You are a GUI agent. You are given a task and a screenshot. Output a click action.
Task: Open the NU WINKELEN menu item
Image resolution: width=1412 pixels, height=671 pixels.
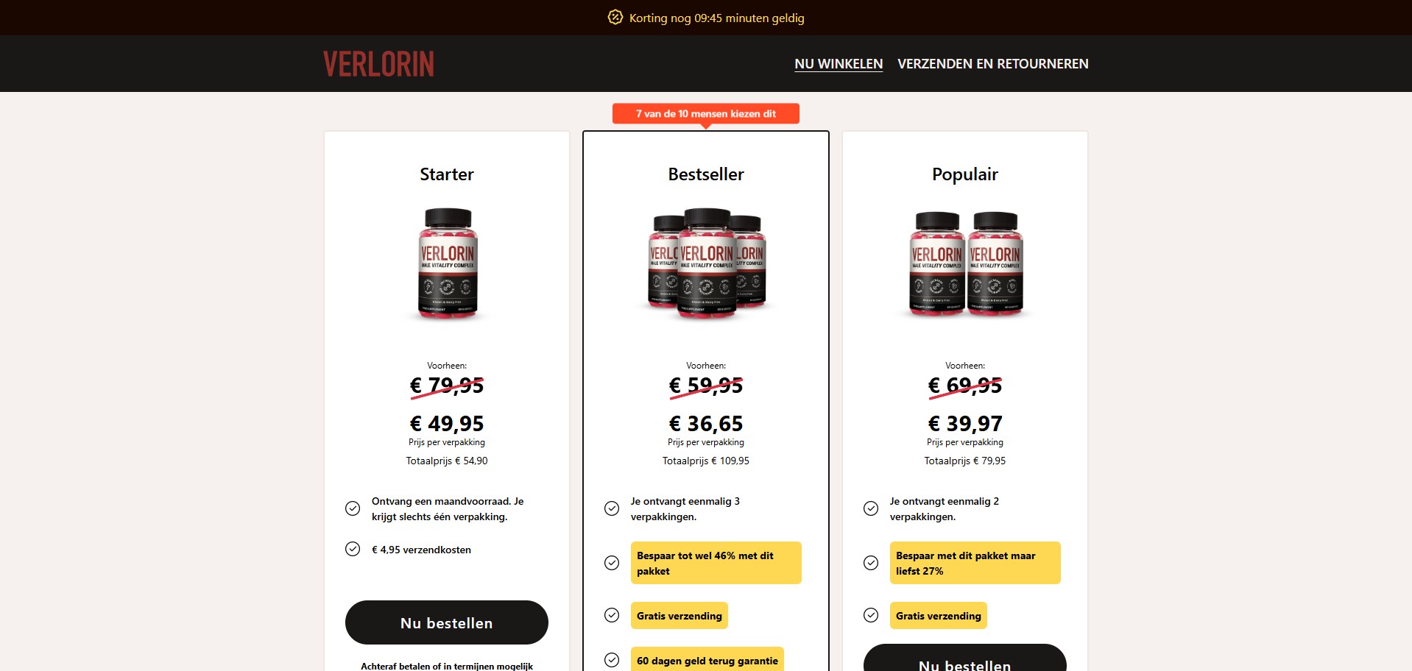[x=839, y=64]
